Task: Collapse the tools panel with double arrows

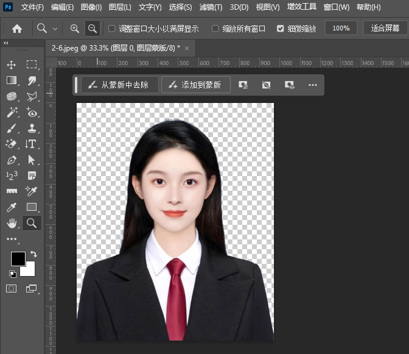Action: point(6,43)
